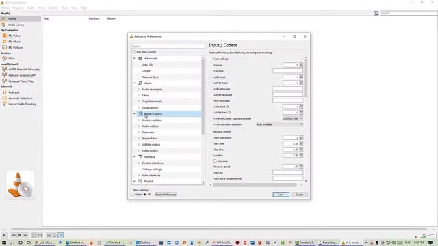This screenshot has width=438, height=246.
Task: Toggle the loop button in VLC controls
Action: (55, 235)
